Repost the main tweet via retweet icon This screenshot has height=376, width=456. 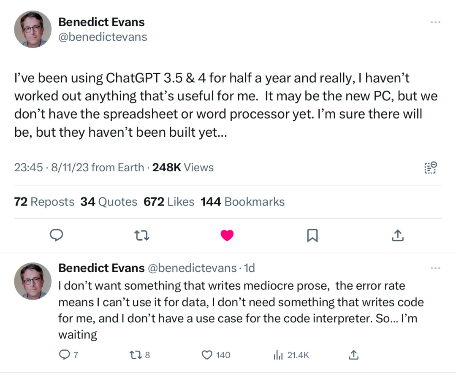(141, 235)
